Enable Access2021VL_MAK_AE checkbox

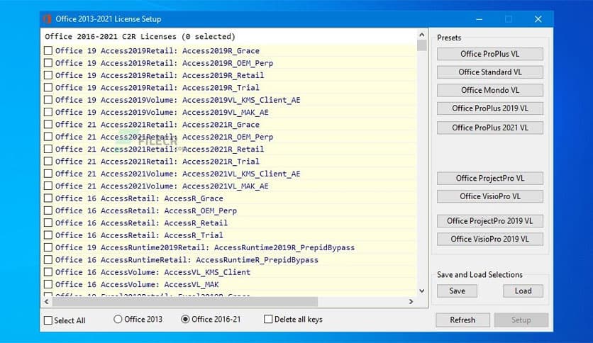coord(48,186)
